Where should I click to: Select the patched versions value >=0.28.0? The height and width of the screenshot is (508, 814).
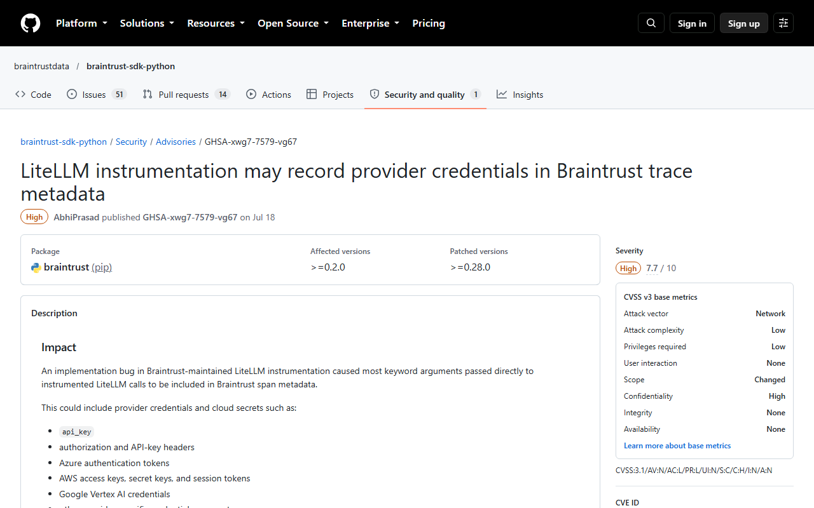pos(470,267)
